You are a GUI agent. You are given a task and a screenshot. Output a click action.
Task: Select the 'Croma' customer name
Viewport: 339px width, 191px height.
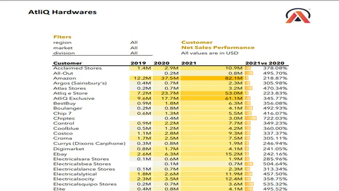[x=63, y=138]
